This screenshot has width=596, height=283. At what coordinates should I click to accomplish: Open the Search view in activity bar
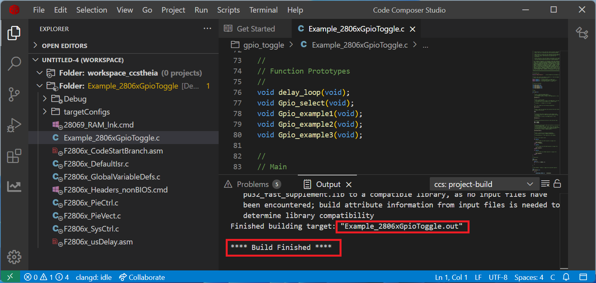[x=14, y=63]
